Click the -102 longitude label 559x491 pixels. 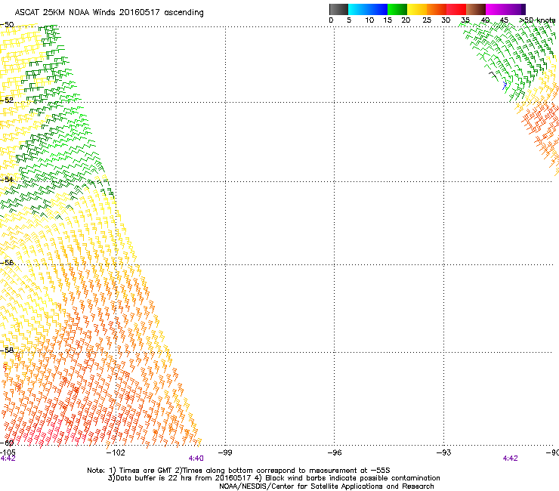point(116,452)
